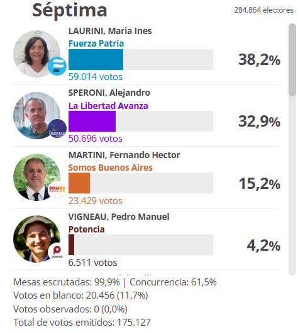Click the purple La Libertad Avanza bar

[92, 121]
